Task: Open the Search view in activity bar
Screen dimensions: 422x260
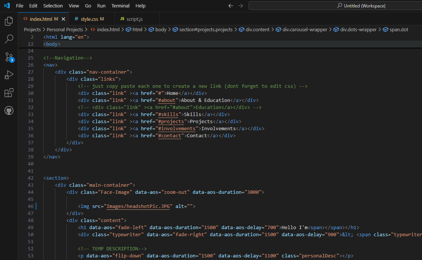Action: coord(9,39)
